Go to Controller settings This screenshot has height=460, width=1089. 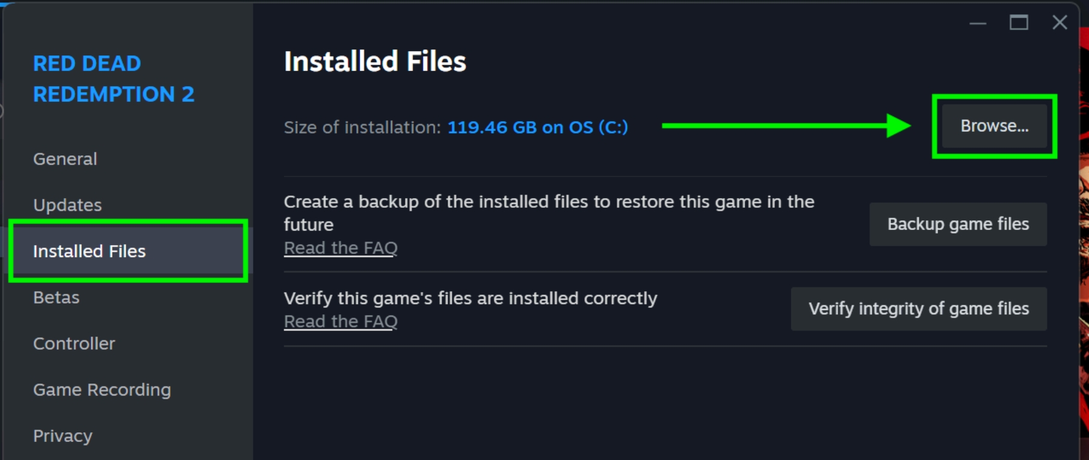74,344
